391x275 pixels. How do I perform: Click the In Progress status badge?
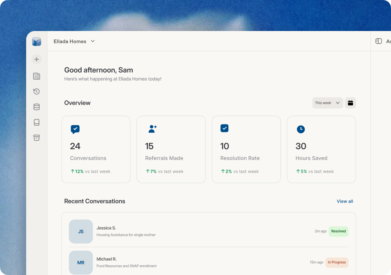tap(337, 262)
